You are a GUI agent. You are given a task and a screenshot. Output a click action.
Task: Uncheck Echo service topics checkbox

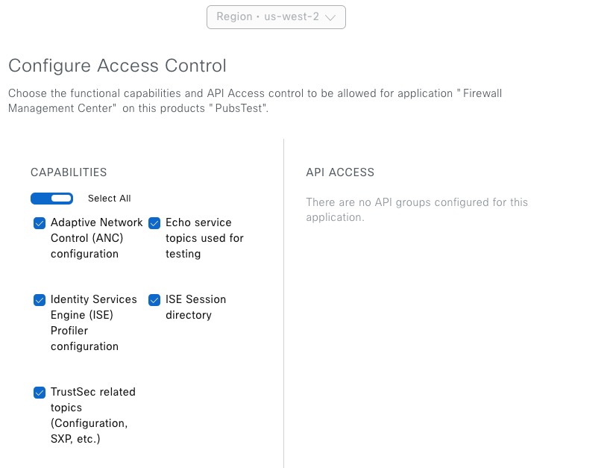(154, 223)
